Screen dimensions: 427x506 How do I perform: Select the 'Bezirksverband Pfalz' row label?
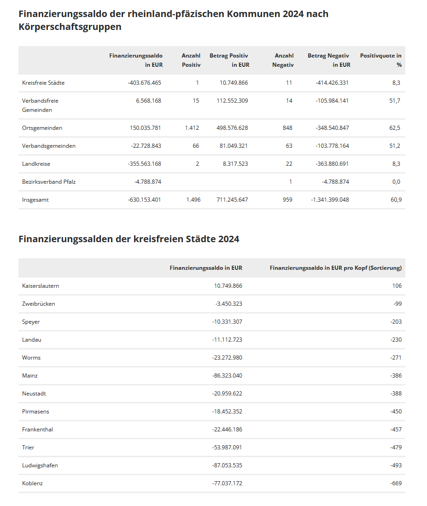coord(49,182)
